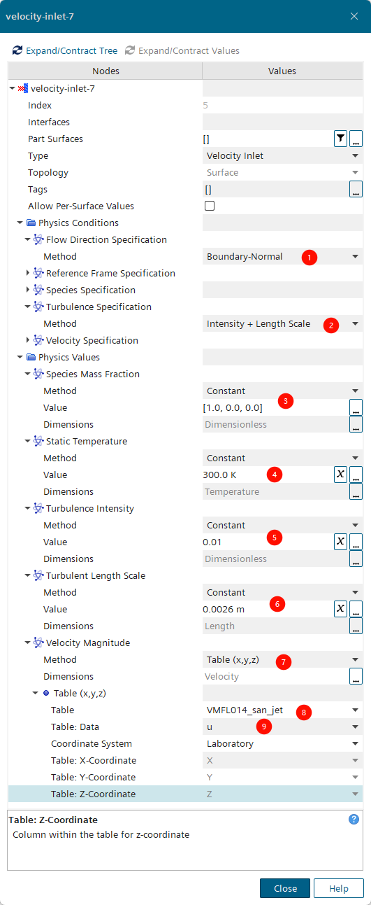This screenshot has height=905, width=371.
Task: Open ellipsis editor for Species Mass Fraction value
Action: pos(356,407)
